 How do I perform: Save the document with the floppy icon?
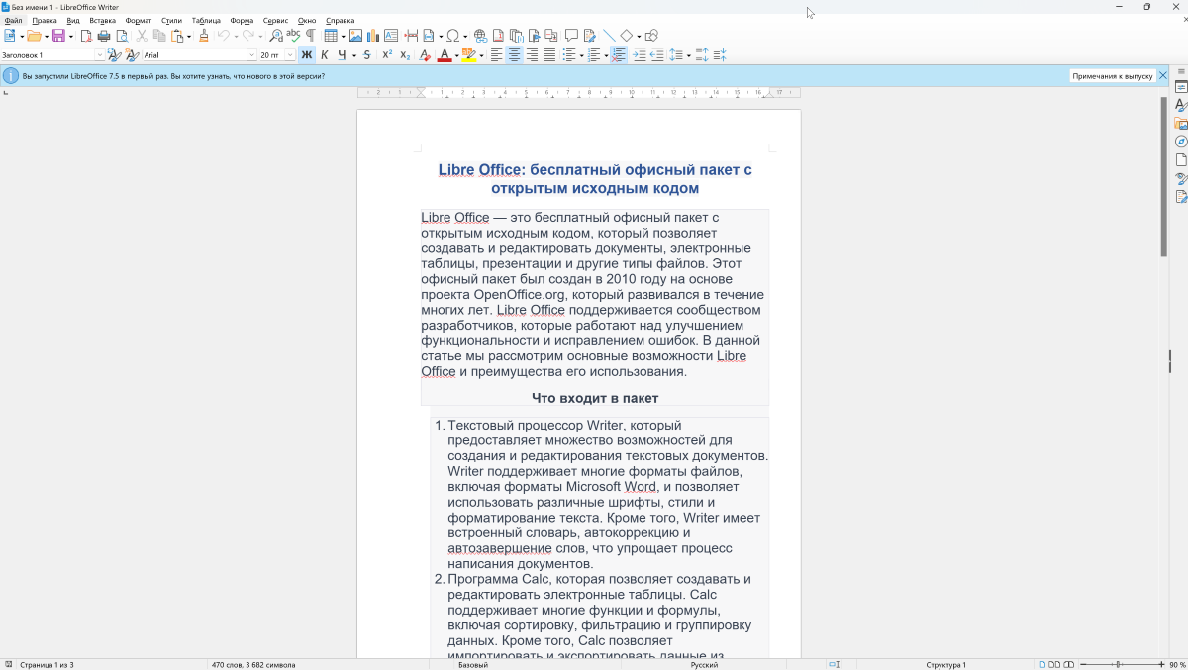pos(59,36)
